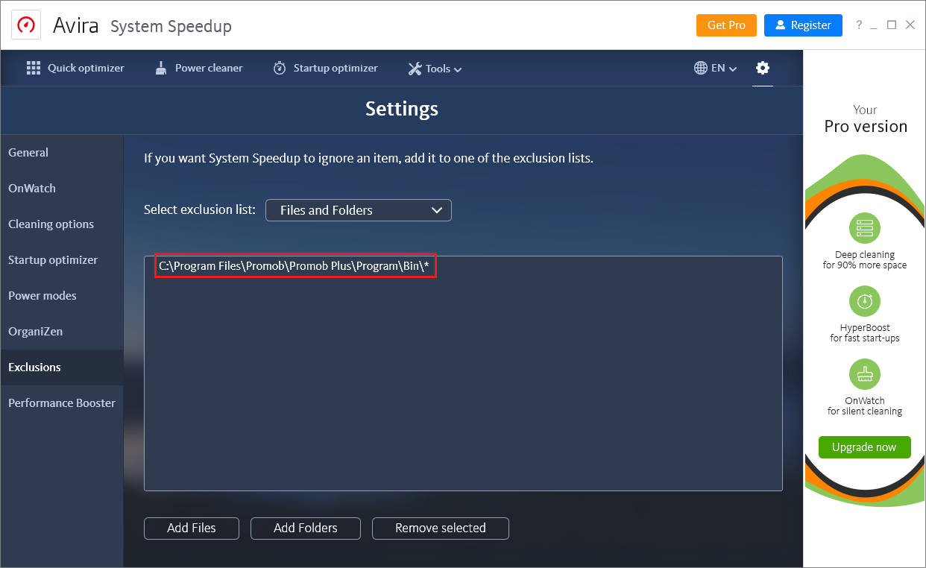Click the Startup optimizer stopwatch icon
The height and width of the screenshot is (568, 926).
280,68
